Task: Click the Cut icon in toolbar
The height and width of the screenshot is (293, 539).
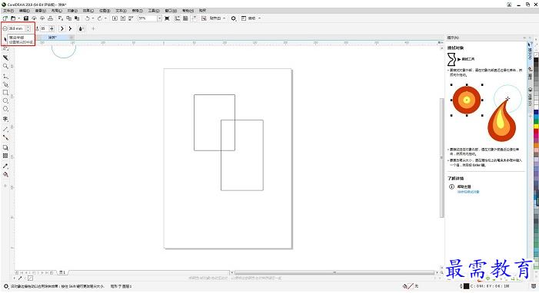Action: click(61, 18)
